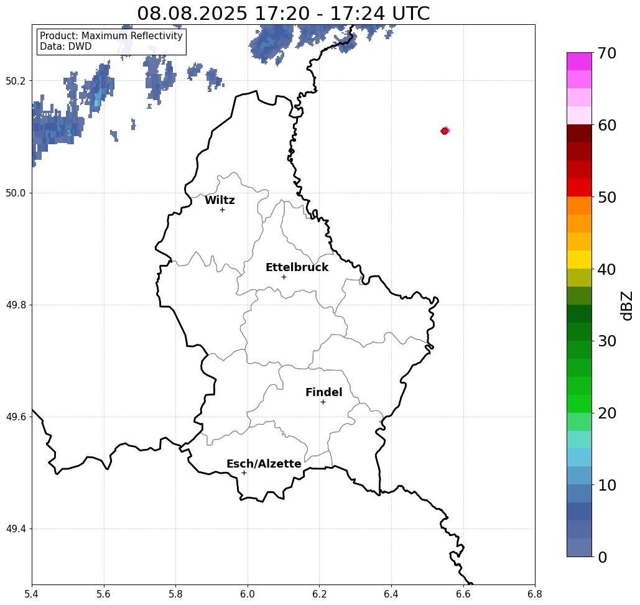Click the latitude tick label 50.0
Image resolution: width=640 pixels, height=605 pixels.
click(x=15, y=193)
